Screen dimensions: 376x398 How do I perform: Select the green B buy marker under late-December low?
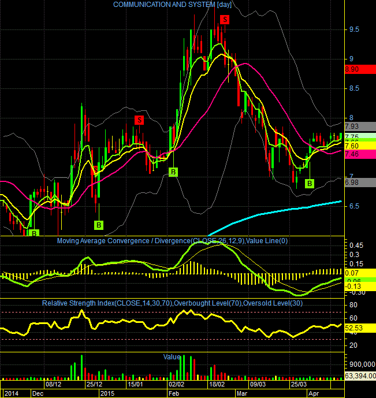pos(99,225)
